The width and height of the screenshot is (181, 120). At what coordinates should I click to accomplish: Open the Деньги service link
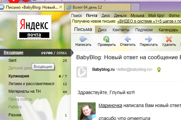tap(120, 16)
